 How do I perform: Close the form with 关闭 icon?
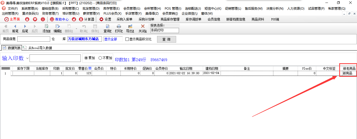click(x=142, y=29)
